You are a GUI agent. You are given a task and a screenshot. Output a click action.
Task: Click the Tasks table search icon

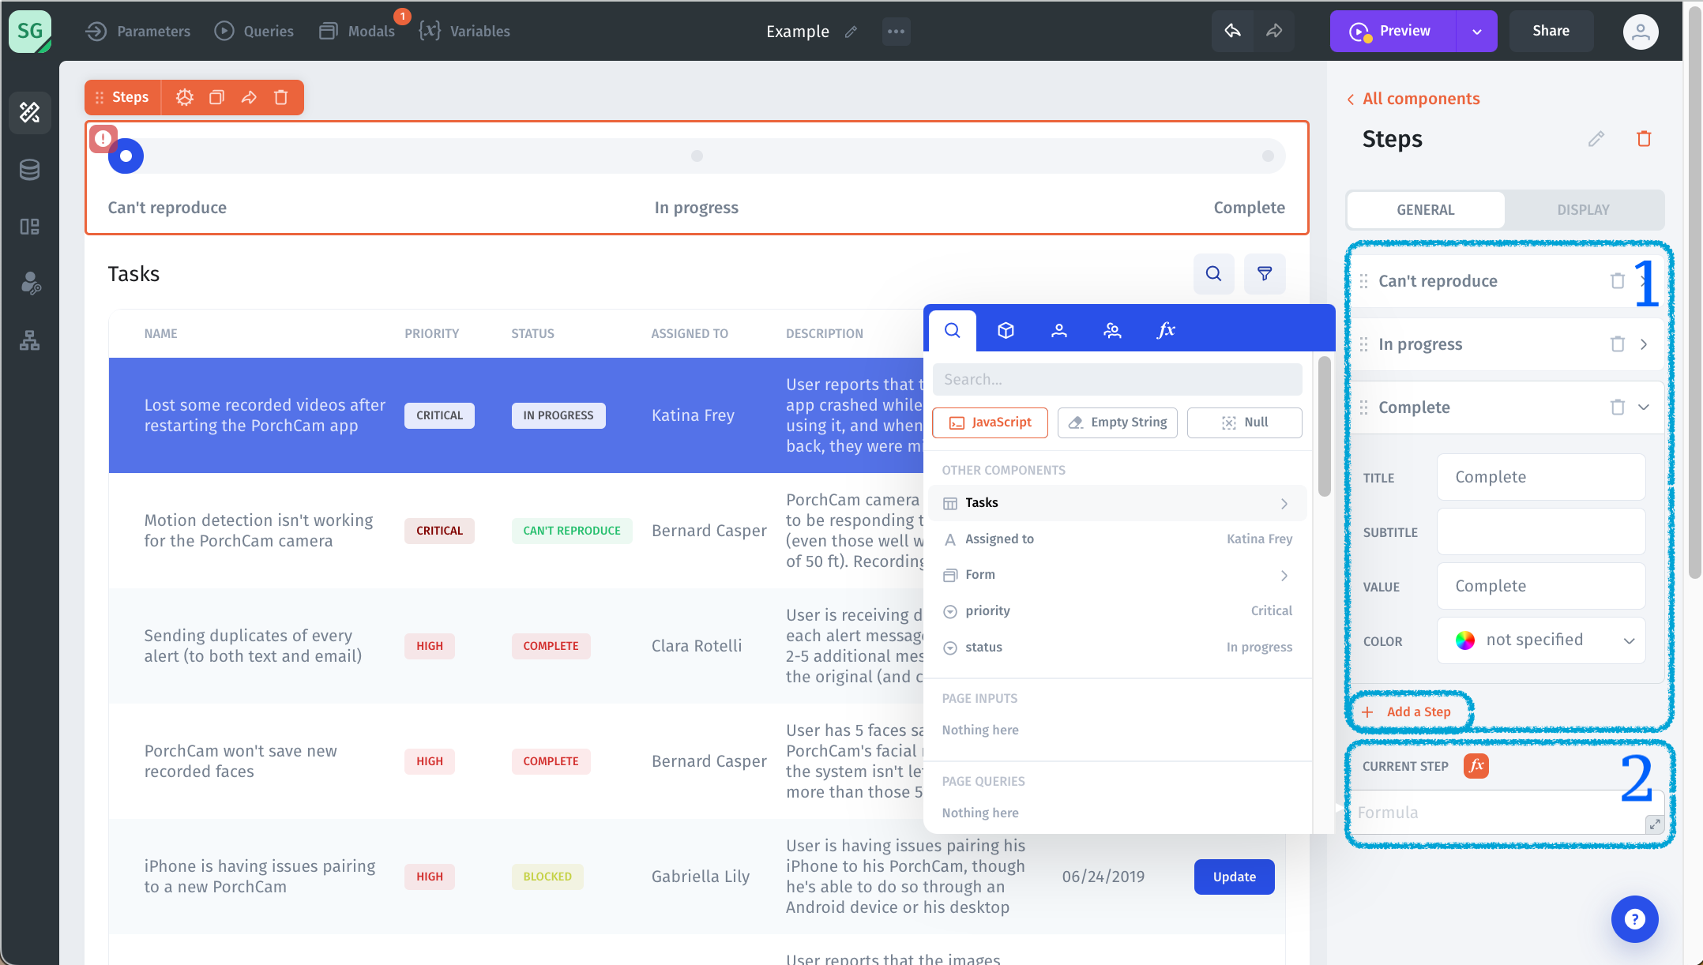(1213, 273)
